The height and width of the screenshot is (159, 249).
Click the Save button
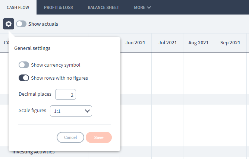click(x=99, y=137)
